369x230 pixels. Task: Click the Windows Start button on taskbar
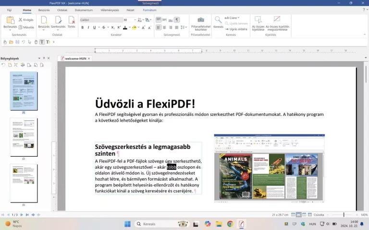tap(127, 224)
